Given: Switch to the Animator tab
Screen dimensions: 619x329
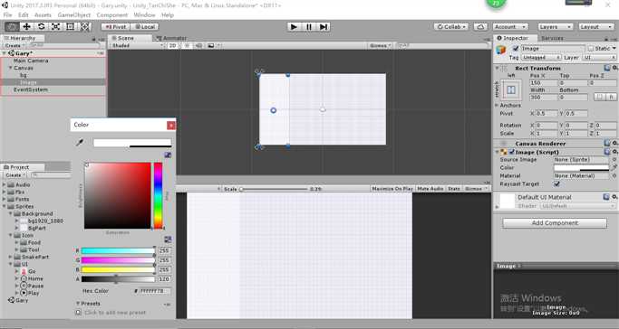Looking at the screenshot, I should coord(171,38).
